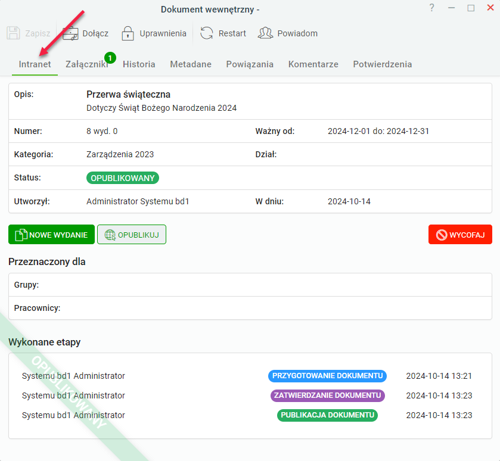
Task: Open the Załączniki tab
Action: point(87,64)
